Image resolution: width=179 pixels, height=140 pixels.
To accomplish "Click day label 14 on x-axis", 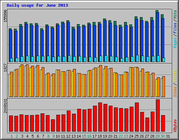I will (x=79, y=136).
